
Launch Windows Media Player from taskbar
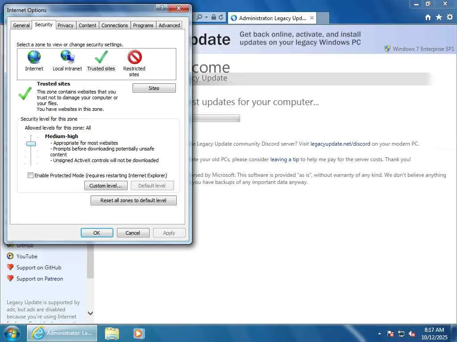click(139, 334)
